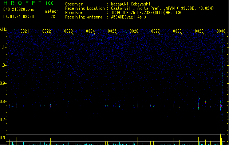Screen dimensions: 229x145
Task: Click time marker 0323
Action: (x=68, y=31)
